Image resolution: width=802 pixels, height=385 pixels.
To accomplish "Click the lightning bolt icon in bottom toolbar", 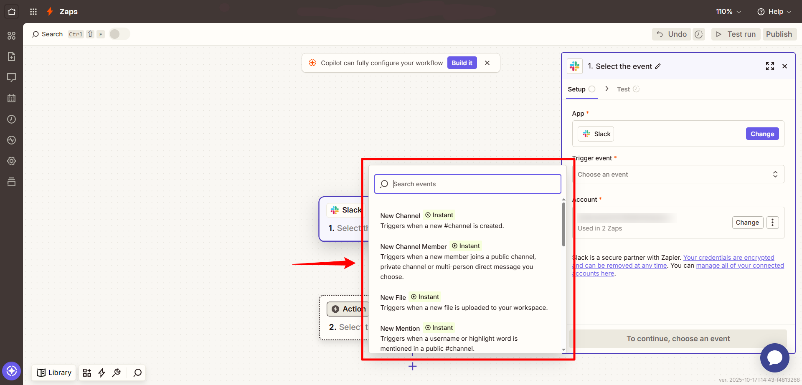I will 102,373.
